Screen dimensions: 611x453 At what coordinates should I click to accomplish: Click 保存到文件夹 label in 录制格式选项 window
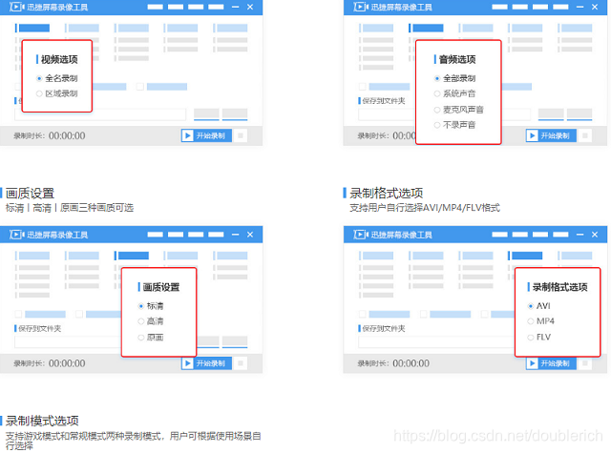tap(384, 328)
